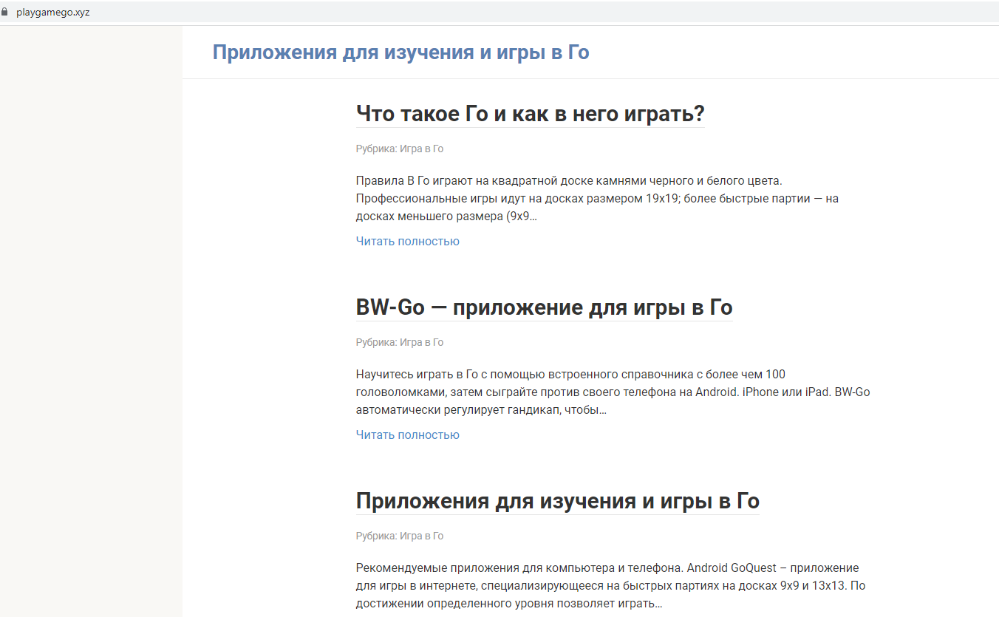Click the "Рубрика:" label under first article

tap(376, 149)
